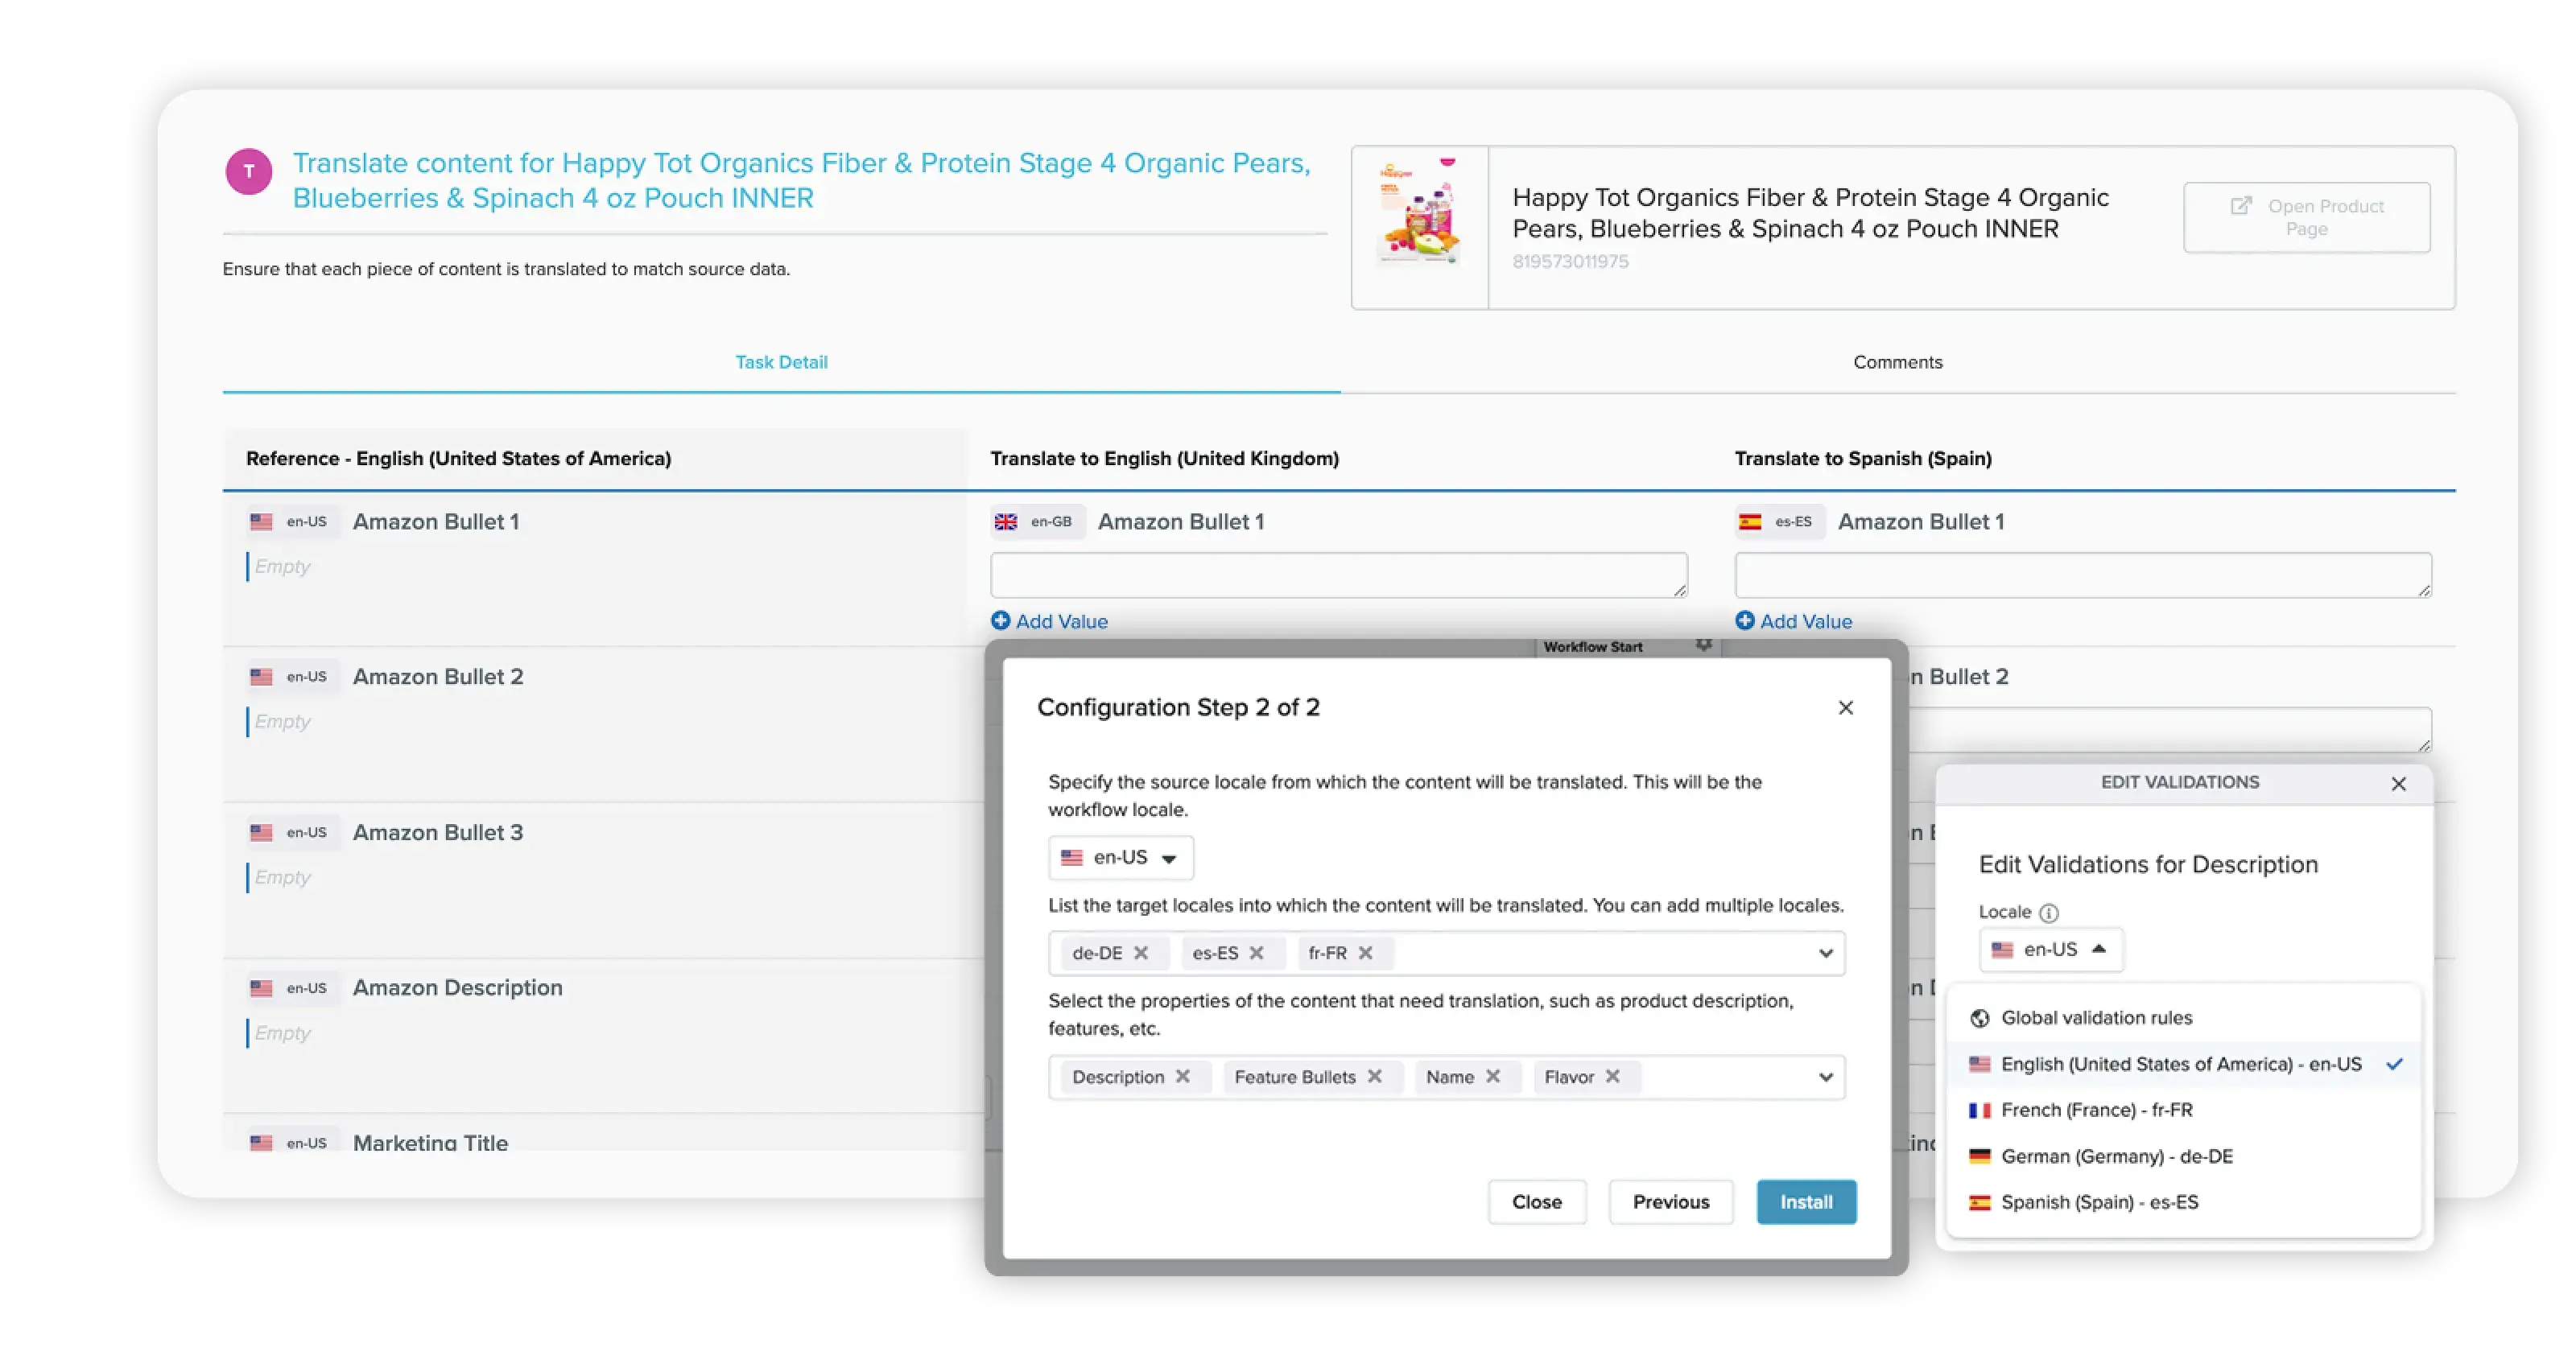Expand the target locales dropdown

coord(1826,954)
